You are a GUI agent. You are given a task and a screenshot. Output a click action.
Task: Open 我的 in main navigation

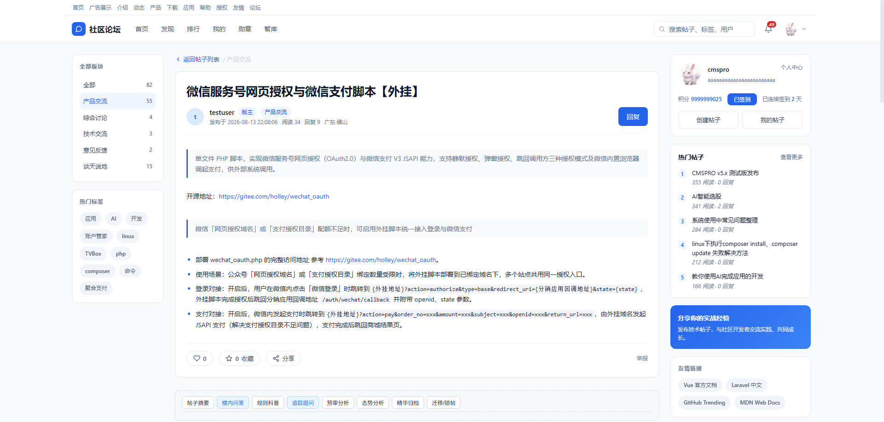(219, 29)
